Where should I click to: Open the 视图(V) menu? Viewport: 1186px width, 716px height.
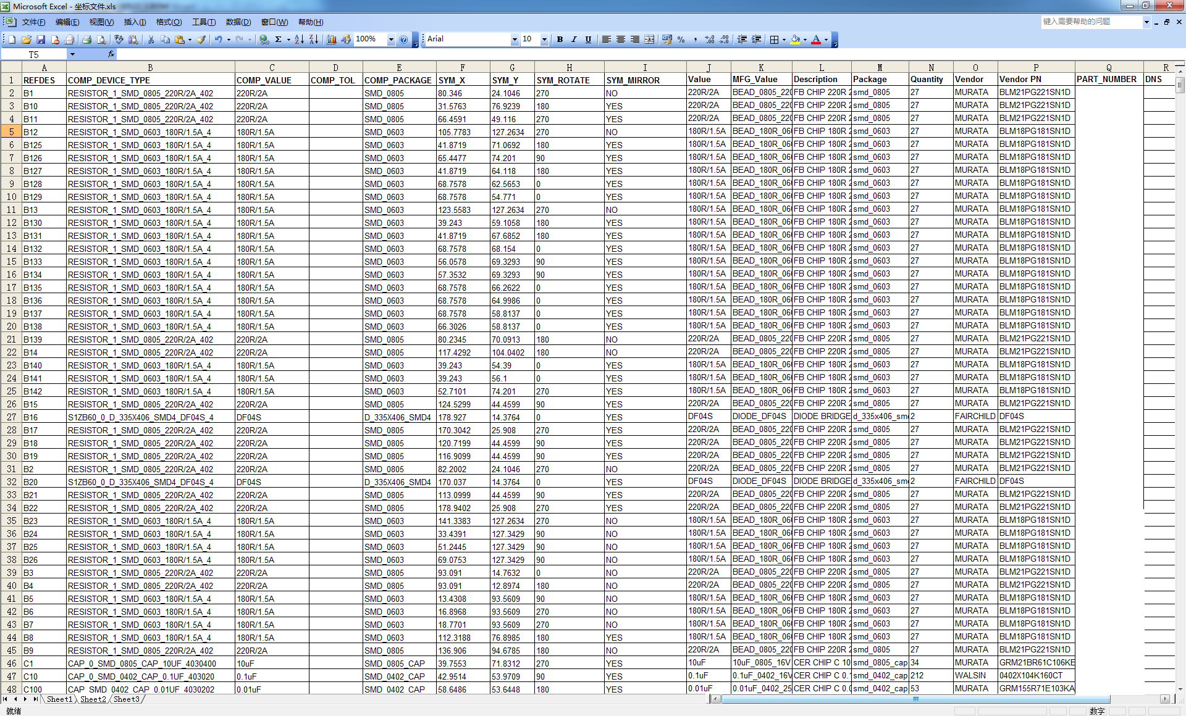101,22
